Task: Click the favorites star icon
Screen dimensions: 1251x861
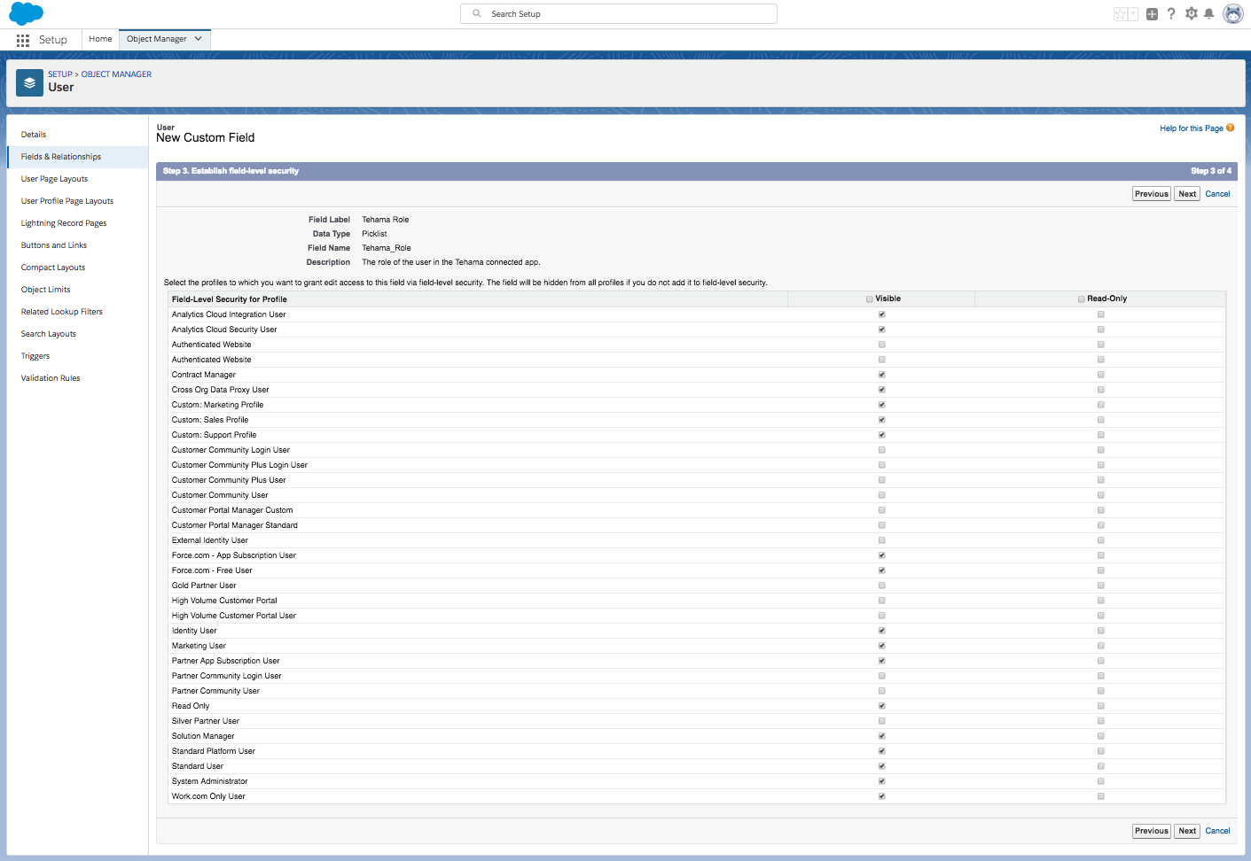Action: (x=1121, y=14)
